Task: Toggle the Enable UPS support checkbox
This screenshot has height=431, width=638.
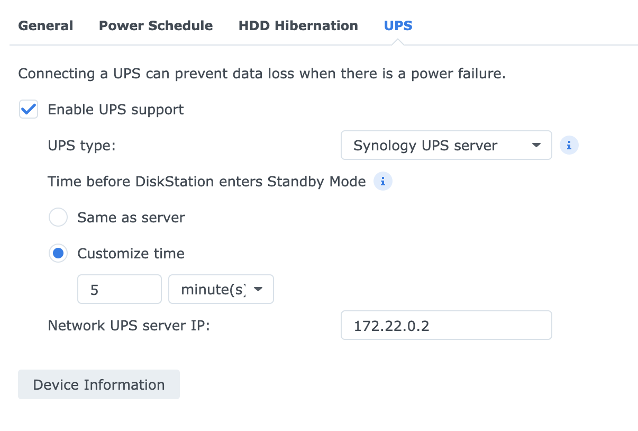Action: (28, 110)
